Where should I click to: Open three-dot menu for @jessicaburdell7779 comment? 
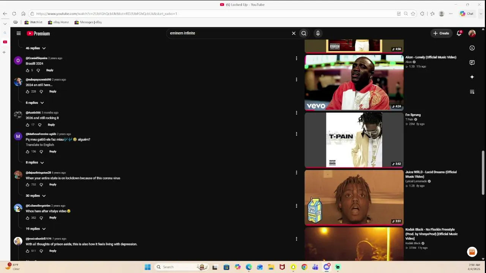[297, 239]
